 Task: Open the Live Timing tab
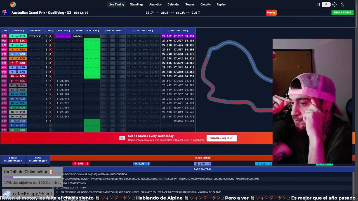point(116,4)
